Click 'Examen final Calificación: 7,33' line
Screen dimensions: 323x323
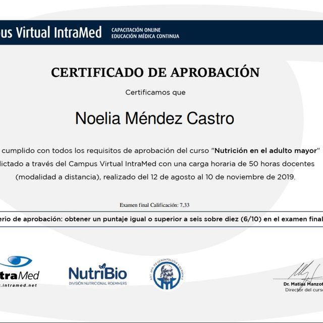(154, 205)
